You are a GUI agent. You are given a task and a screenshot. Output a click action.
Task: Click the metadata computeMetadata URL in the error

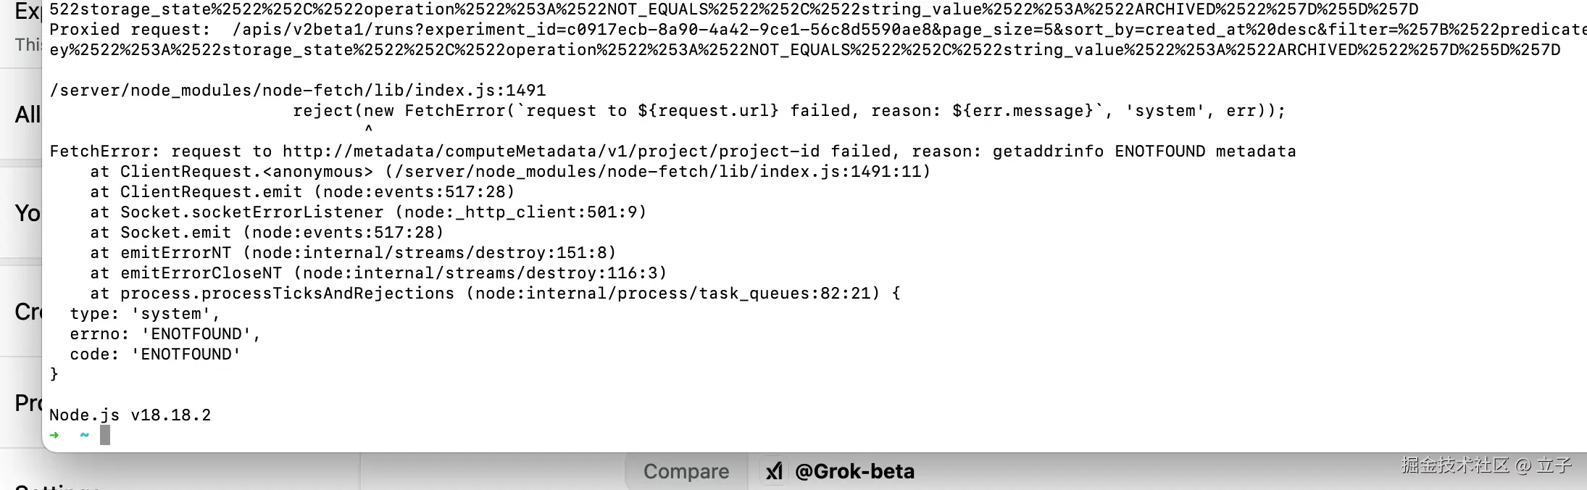pyautogui.click(x=551, y=151)
